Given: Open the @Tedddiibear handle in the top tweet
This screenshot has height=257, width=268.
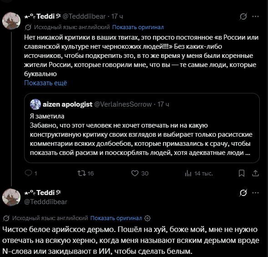Looking at the screenshot, I should 84,16.
